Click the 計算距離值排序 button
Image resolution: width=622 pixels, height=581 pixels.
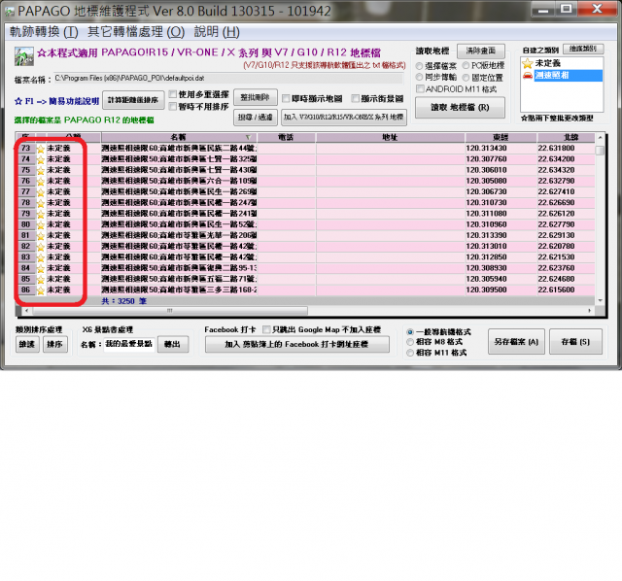(133, 100)
